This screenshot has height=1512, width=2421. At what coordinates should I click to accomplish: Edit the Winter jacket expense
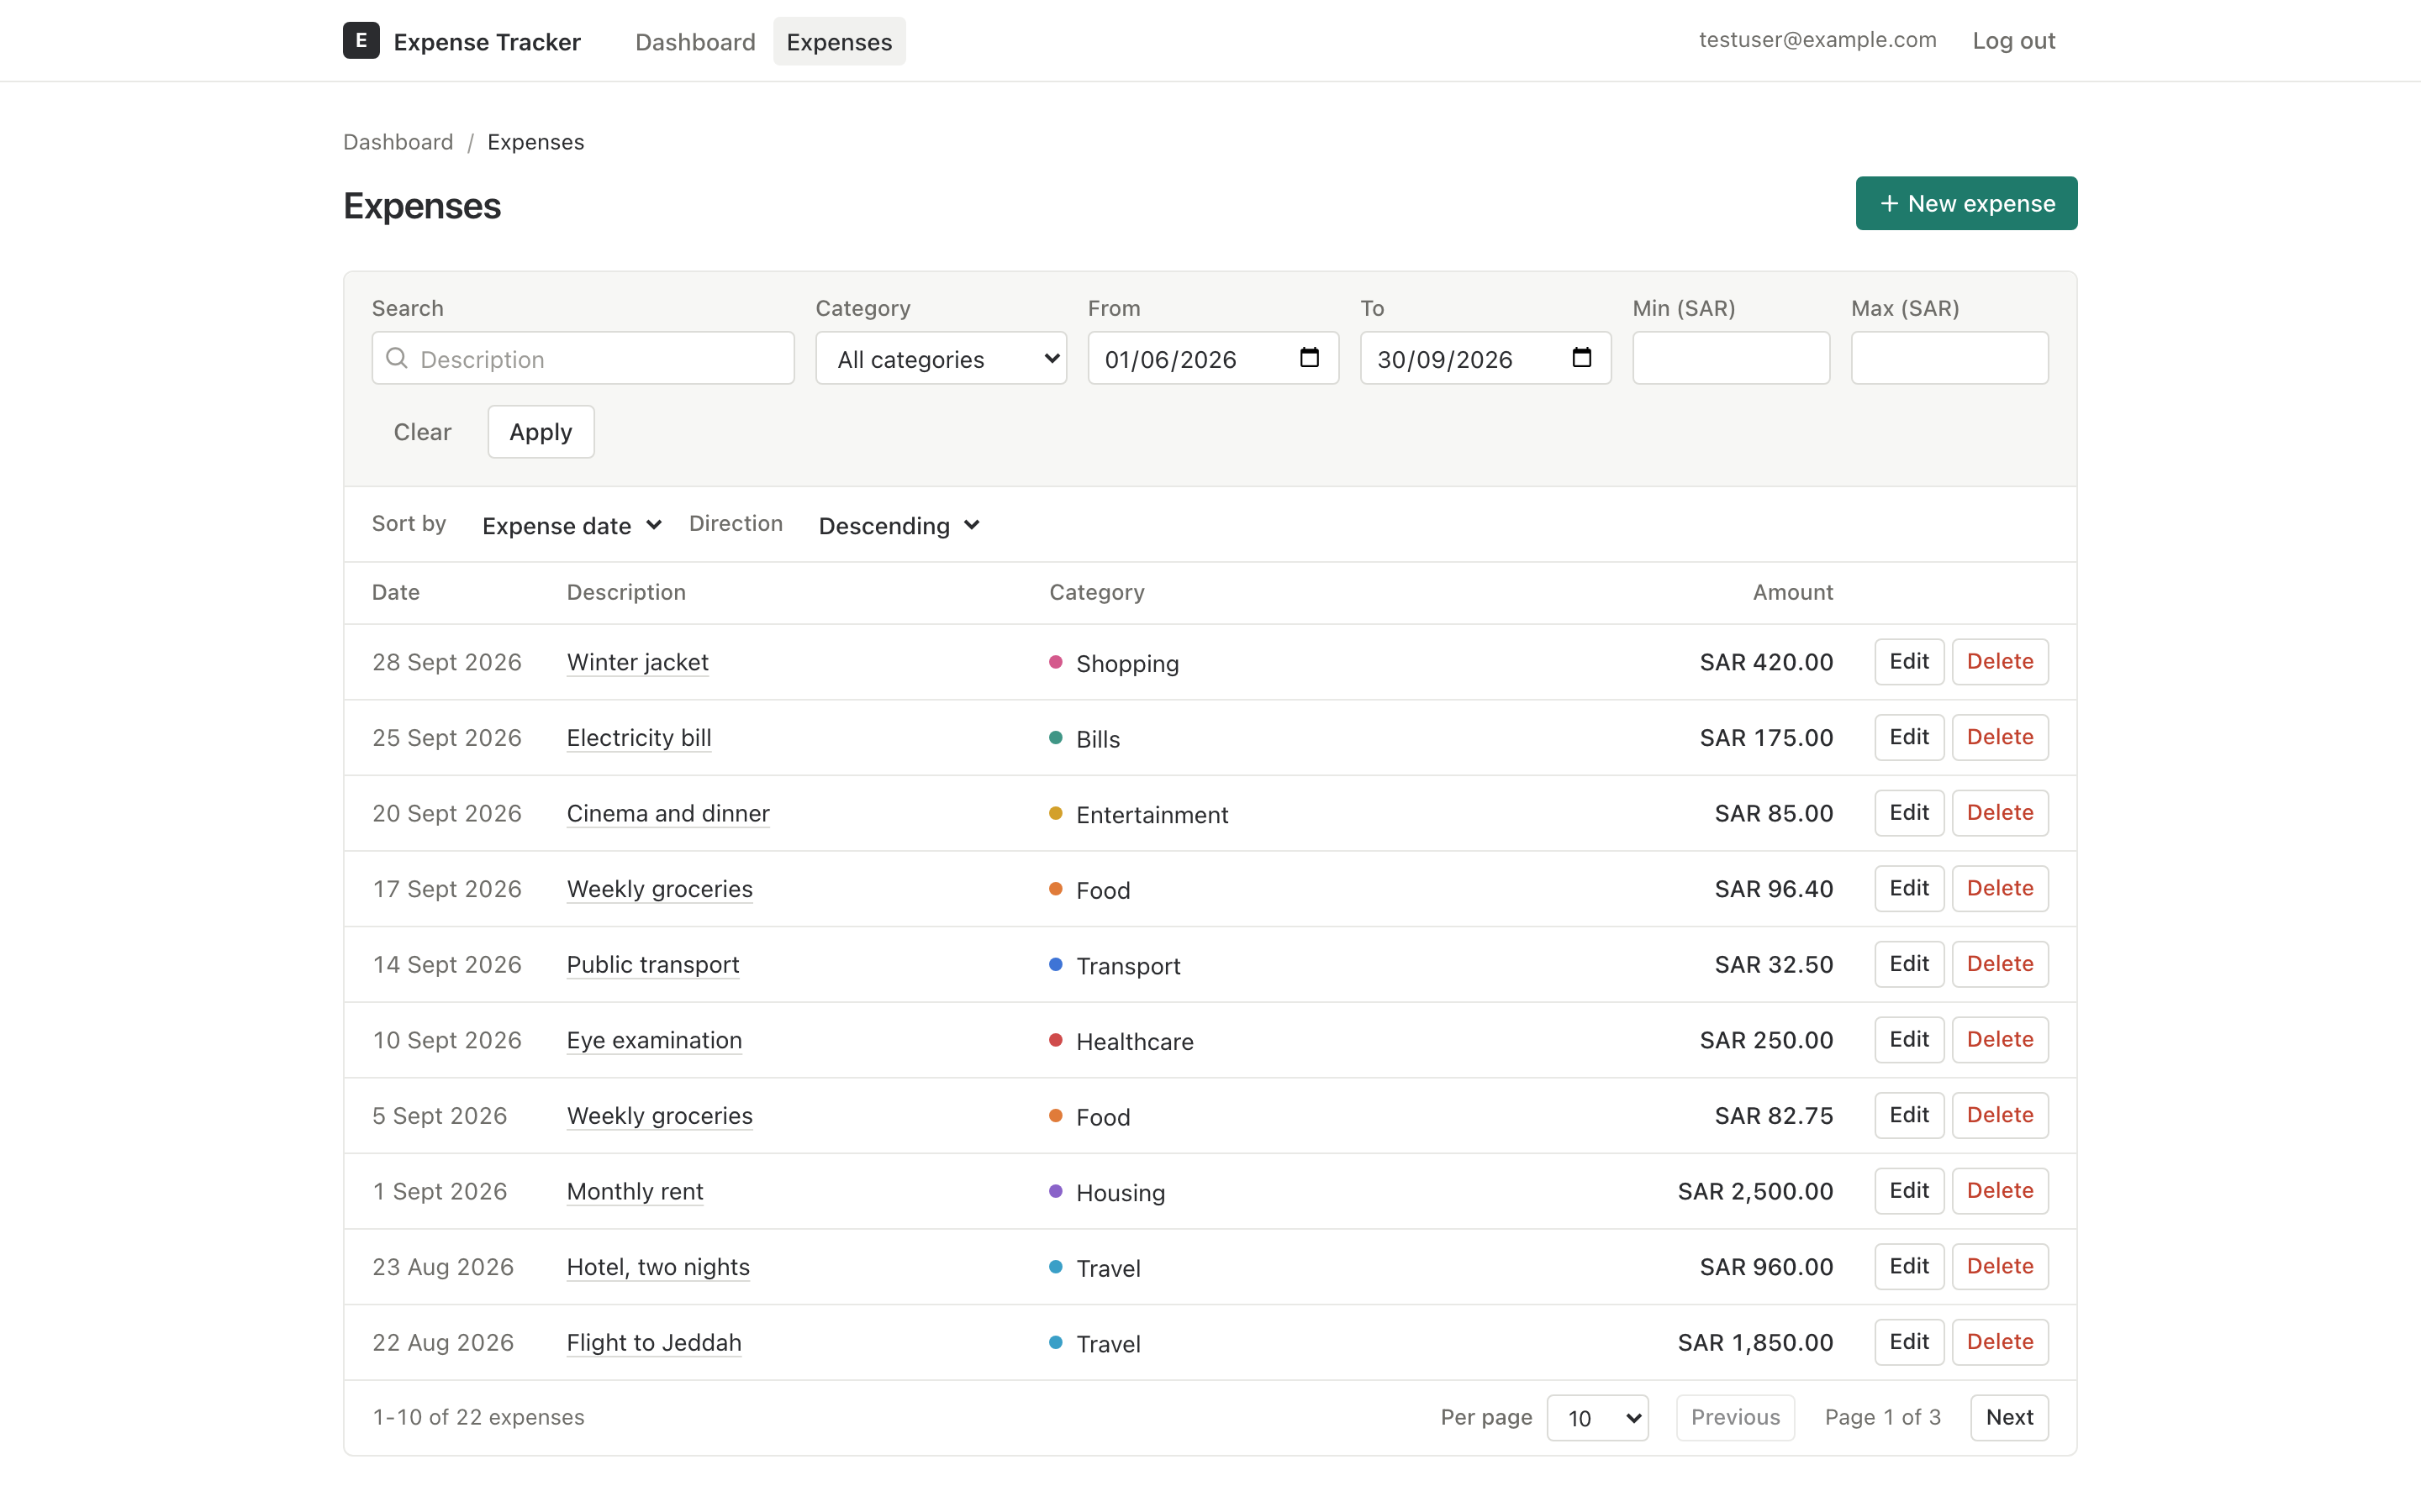point(1909,661)
